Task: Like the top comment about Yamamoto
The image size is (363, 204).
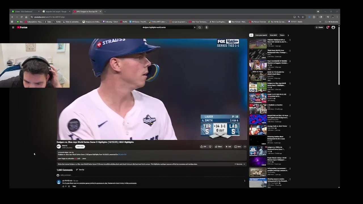Action: click(63, 186)
